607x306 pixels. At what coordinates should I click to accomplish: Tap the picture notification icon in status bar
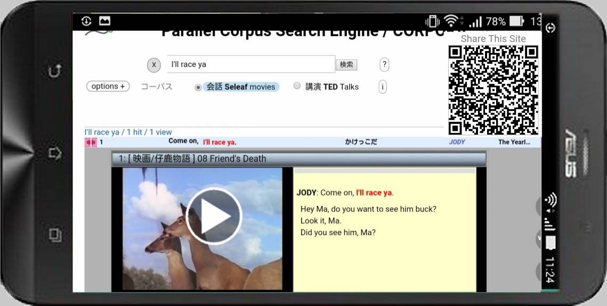click(104, 21)
